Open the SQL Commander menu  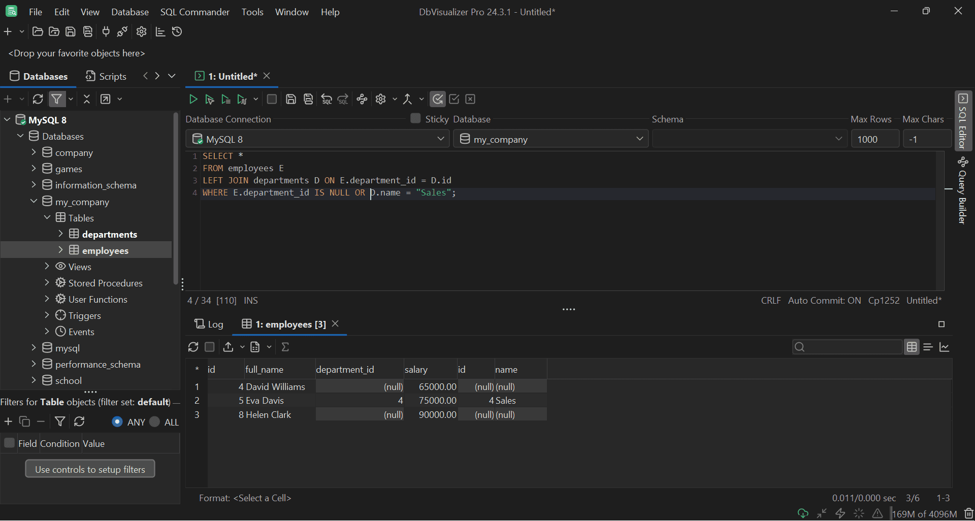pos(194,12)
